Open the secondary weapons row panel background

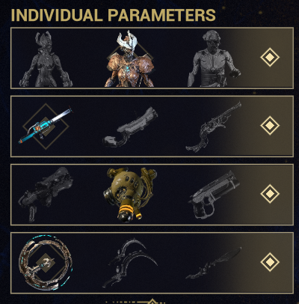tap(152, 195)
